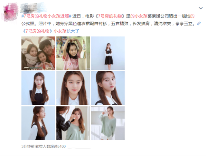Viewport: 206px width, 156px height.
Task: Open makeup touch-up behind-the-scenes thumbnail
Action: point(73,123)
